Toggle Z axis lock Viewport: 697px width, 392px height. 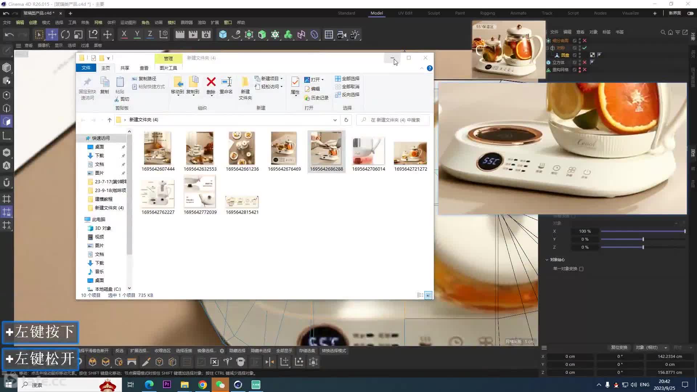150,34
